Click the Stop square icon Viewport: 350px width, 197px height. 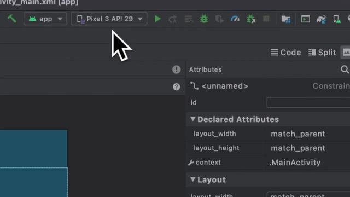pos(266,19)
